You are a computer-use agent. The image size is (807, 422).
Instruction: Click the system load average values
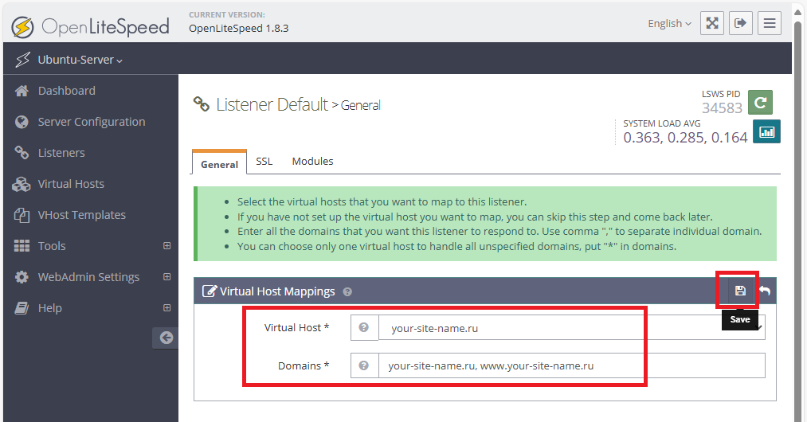click(685, 138)
